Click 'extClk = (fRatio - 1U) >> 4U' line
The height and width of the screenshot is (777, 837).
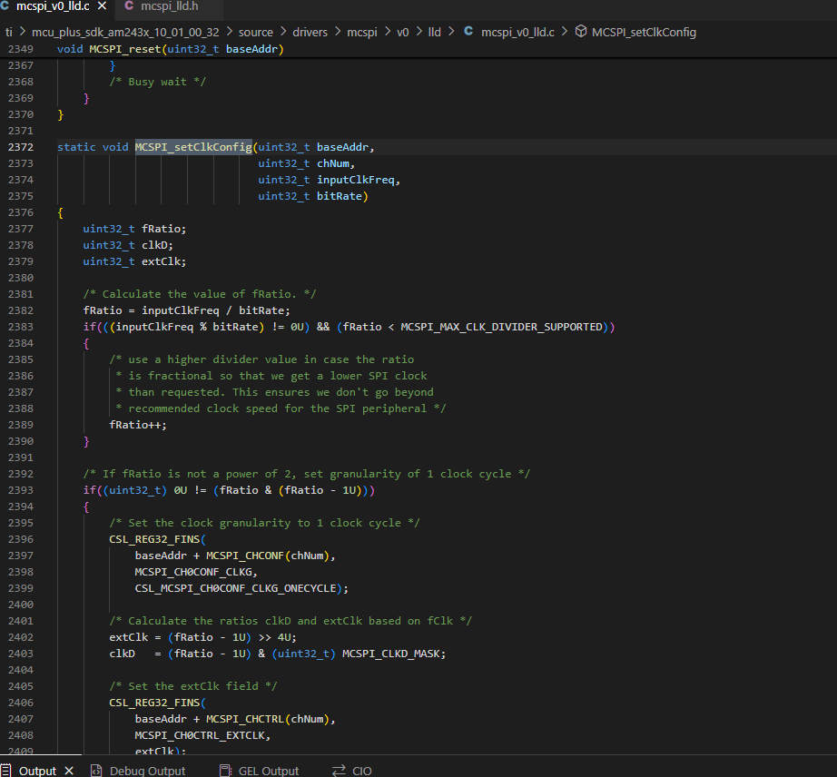point(202,638)
